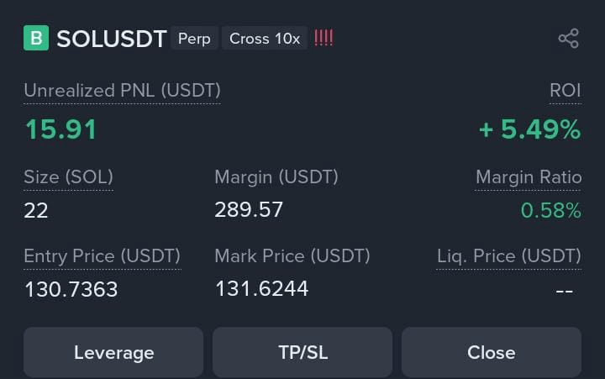This screenshot has height=379, width=605.
Task: Select the 131.6244 mark price value
Action: pos(262,289)
